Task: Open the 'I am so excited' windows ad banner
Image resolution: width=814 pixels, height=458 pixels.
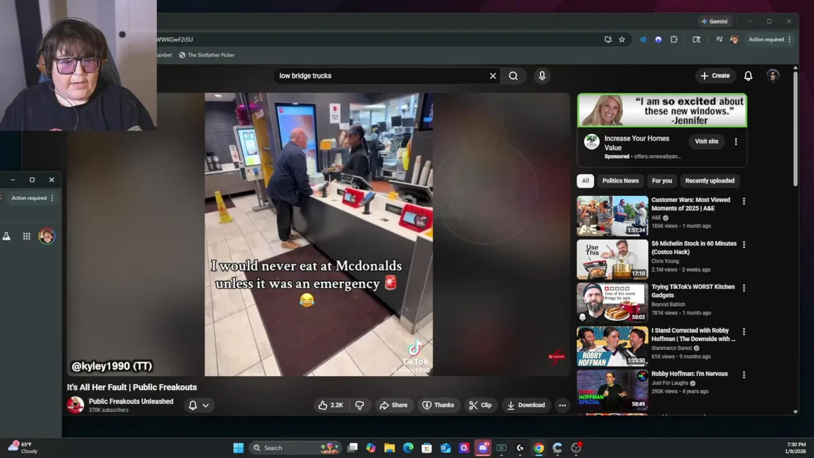Action: (x=662, y=111)
